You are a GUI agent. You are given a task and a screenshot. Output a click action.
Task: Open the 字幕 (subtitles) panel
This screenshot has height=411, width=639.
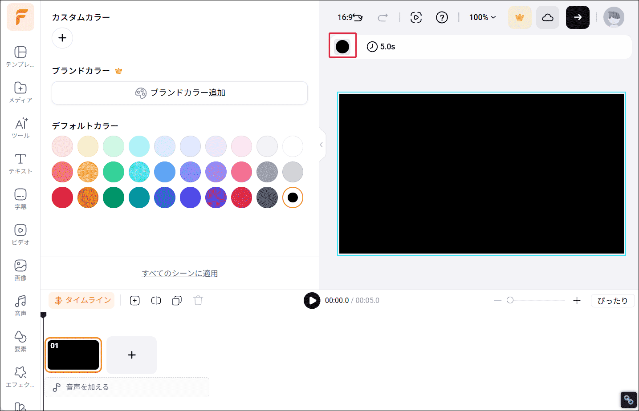20,198
